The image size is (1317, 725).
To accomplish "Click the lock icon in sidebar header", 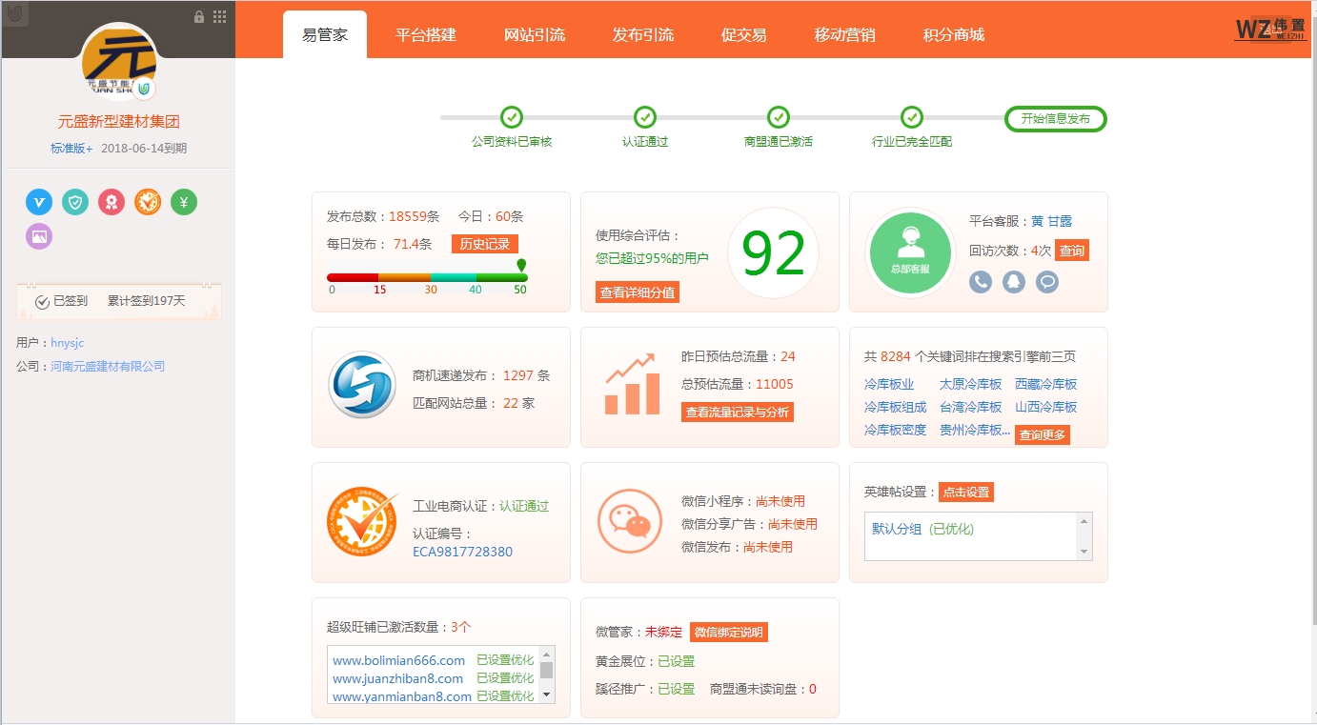I will pyautogui.click(x=199, y=16).
